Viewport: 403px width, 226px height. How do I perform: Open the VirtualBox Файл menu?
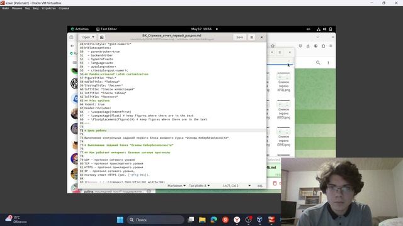point(6,8)
